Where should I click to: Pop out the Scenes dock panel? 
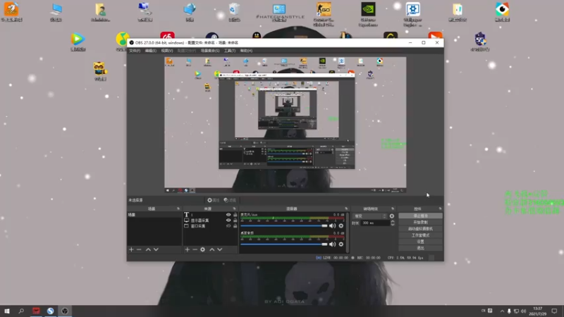click(178, 209)
